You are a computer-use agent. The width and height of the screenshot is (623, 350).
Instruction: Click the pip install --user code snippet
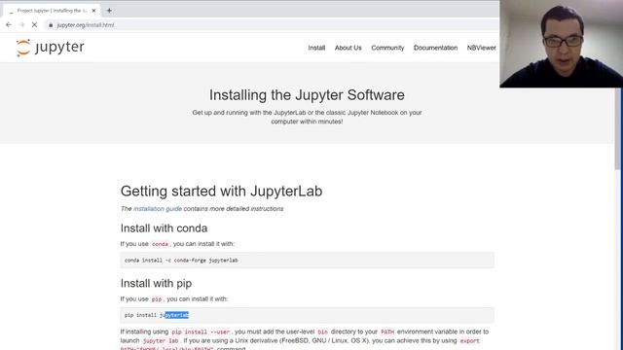pyautogui.click(x=201, y=332)
